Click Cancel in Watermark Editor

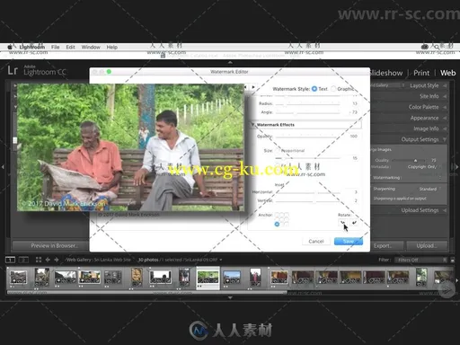pos(316,241)
